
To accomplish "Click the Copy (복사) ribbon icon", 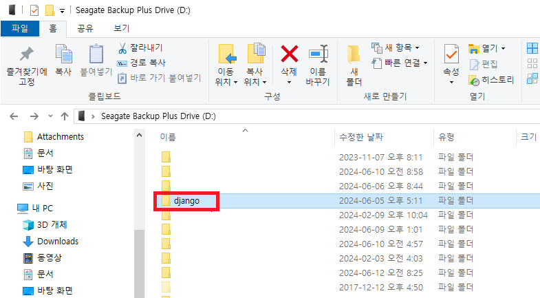I will tap(63, 54).
